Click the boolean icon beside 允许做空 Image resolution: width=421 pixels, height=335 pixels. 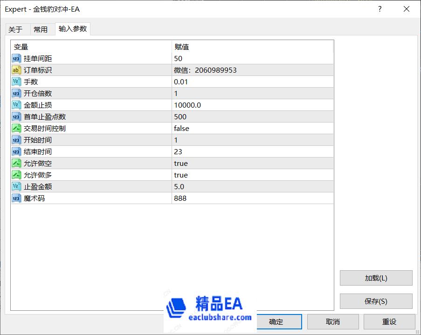tap(16, 163)
